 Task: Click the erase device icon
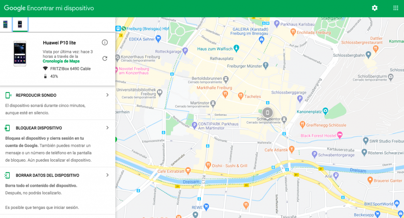pos(7,176)
